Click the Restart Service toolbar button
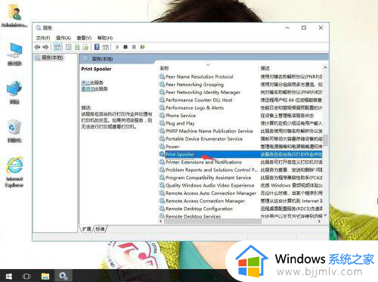Screen dimensions: 378x282 (143, 47)
